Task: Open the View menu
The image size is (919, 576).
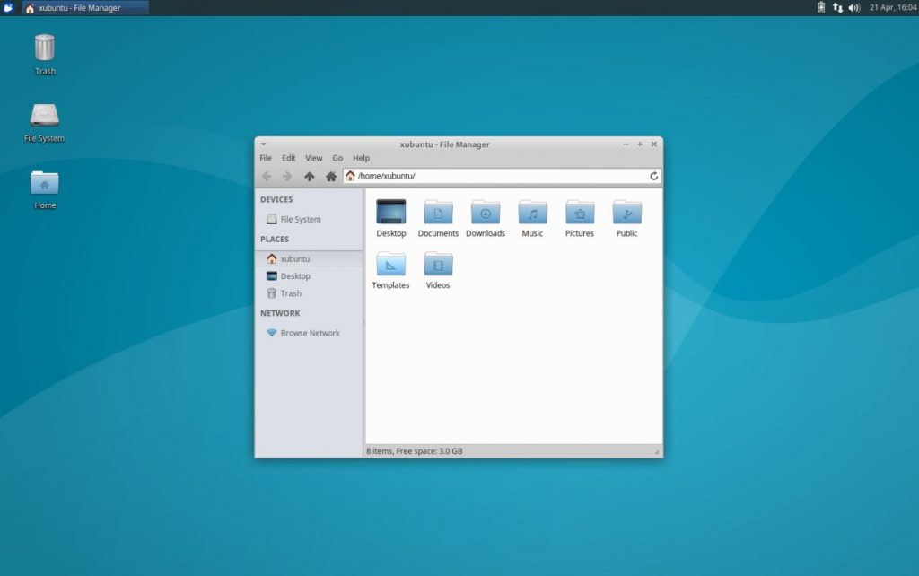Action: click(x=313, y=157)
